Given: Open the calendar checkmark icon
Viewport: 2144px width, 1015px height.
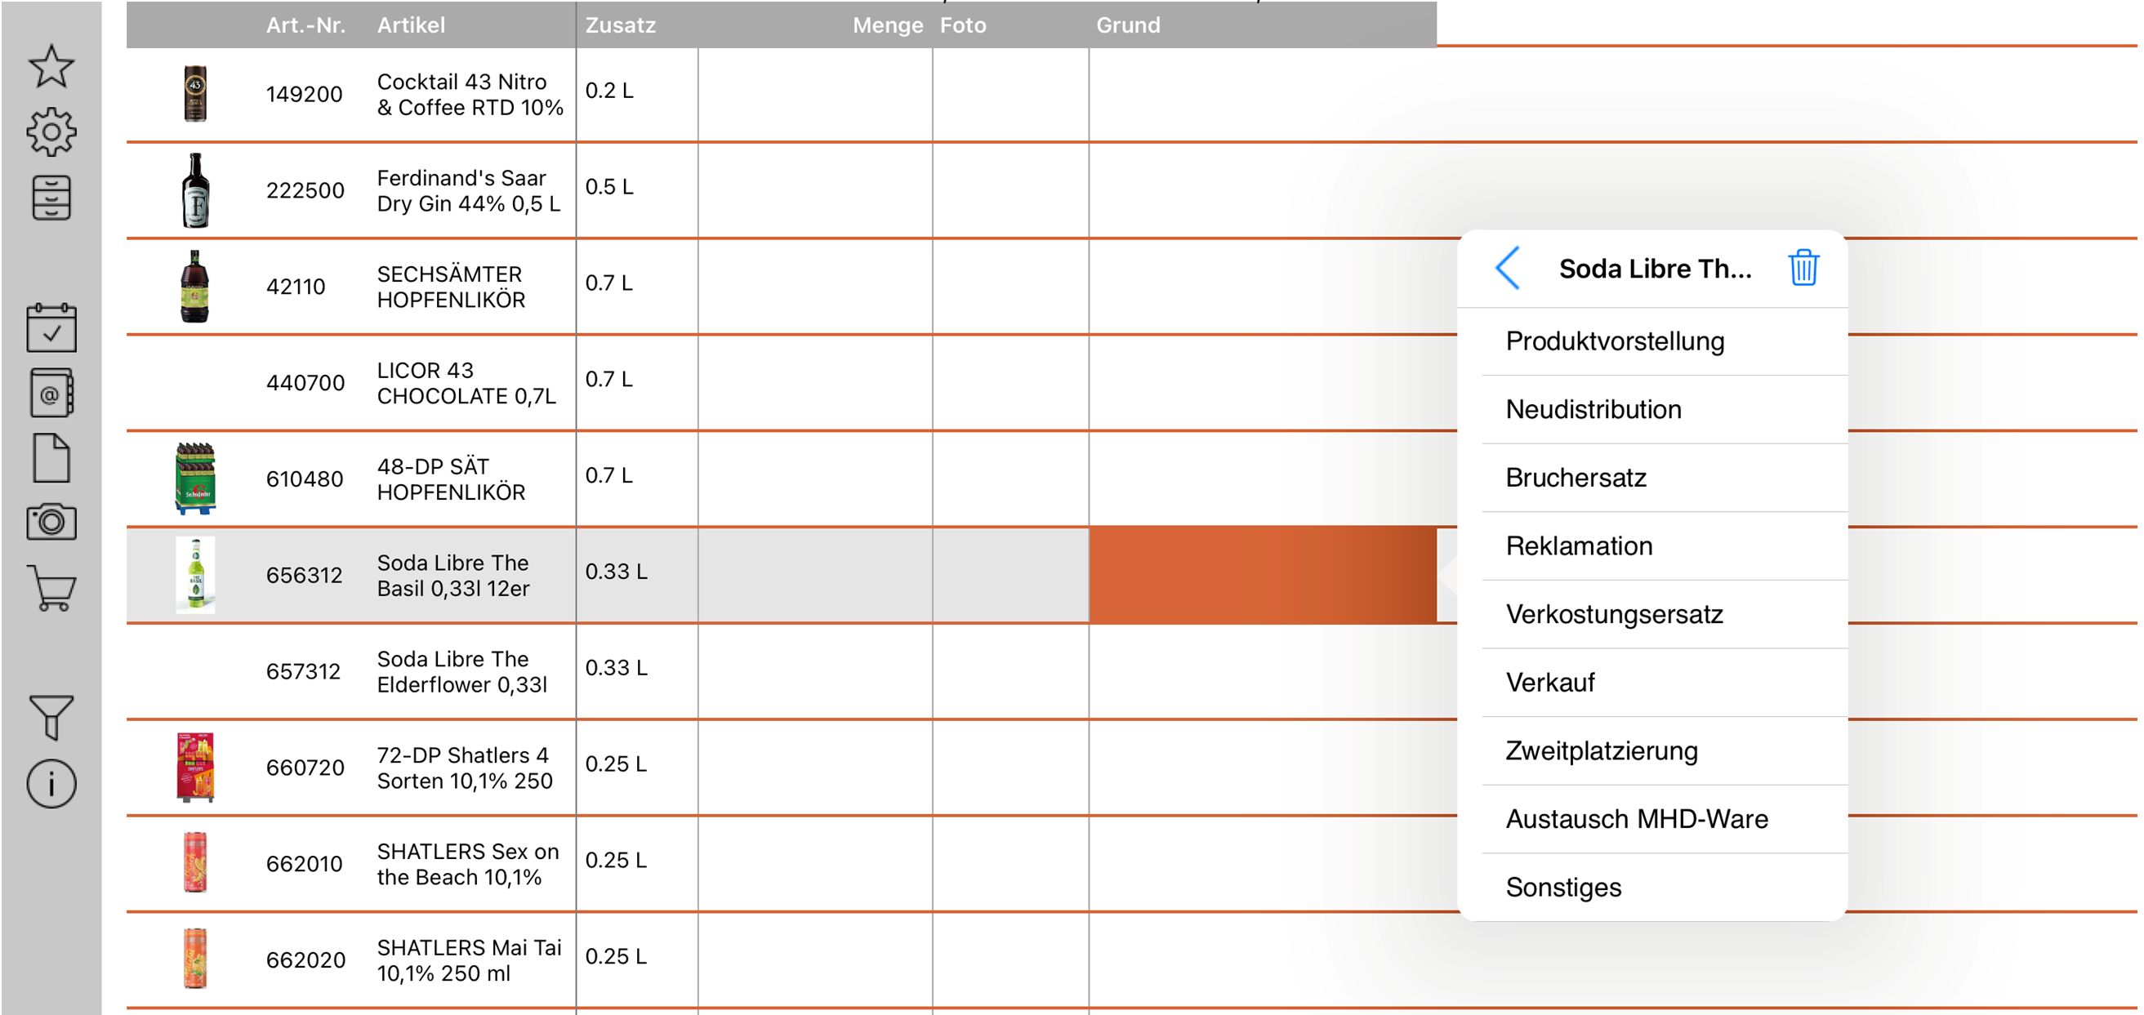Looking at the screenshot, I should (x=51, y=327).
